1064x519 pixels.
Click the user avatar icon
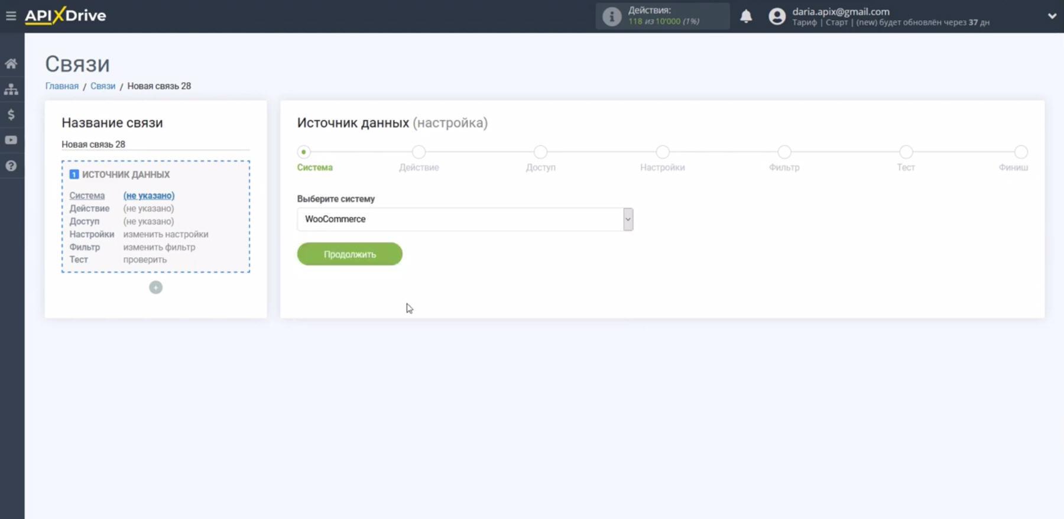777,17
